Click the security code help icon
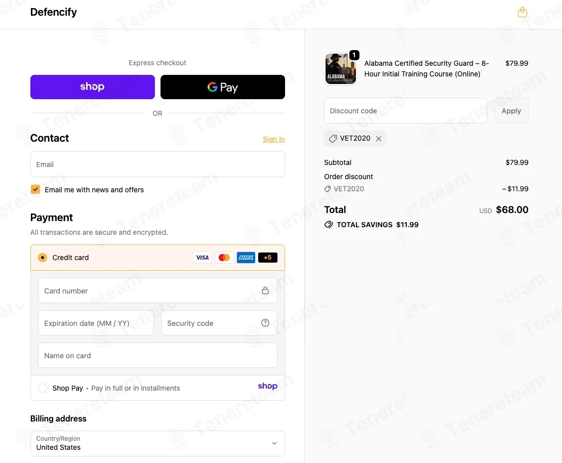Image resolution: width=562 pixels, height=463 pixels. (x=265, y=323)
